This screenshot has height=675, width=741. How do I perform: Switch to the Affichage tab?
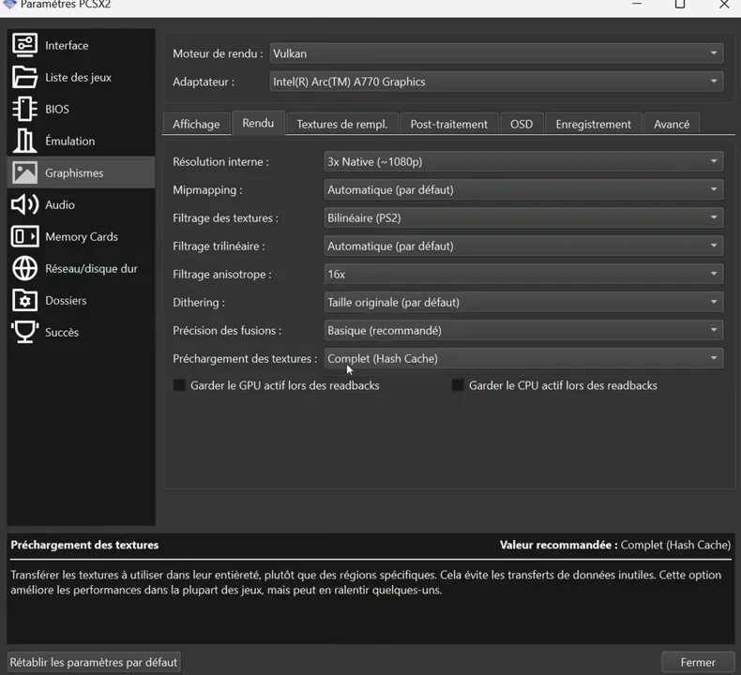[x=196, y=124]
